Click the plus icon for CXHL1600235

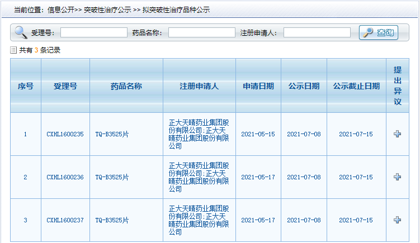(x=397, y=134)
